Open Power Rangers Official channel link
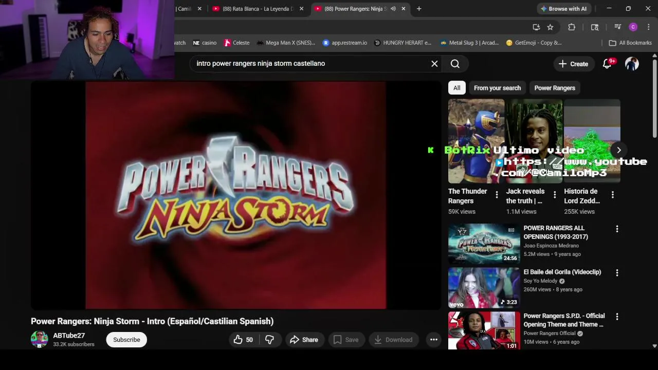 point(550,333)
